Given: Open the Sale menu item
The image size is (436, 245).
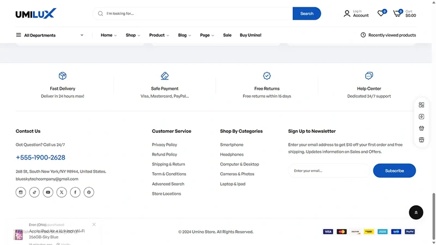Looking at the screenshot, I should pos(227,35).
